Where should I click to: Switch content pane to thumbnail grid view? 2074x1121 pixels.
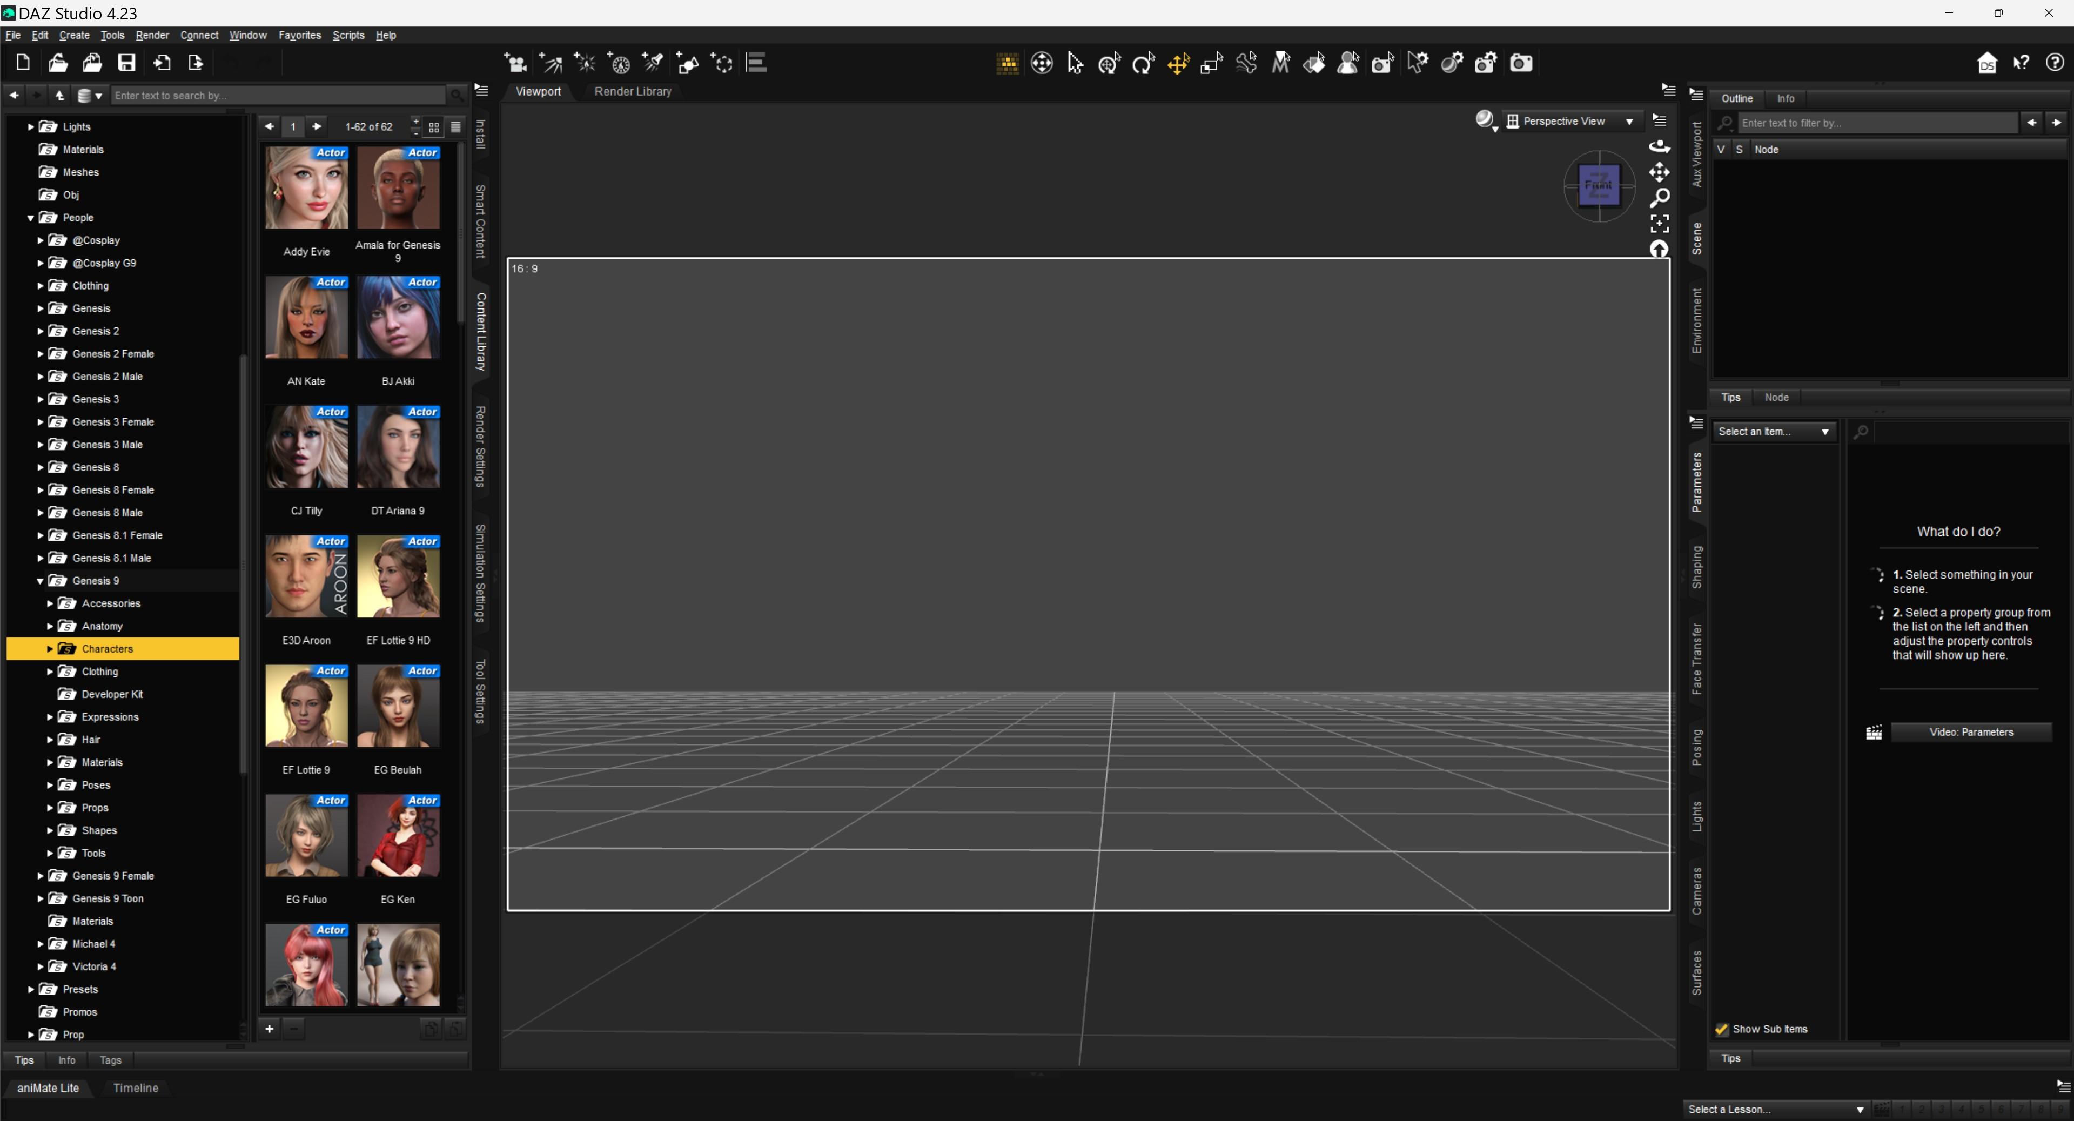(434, 126)
